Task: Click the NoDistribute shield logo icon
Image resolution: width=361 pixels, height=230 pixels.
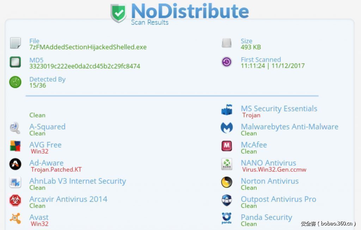Action: (118, 13)
